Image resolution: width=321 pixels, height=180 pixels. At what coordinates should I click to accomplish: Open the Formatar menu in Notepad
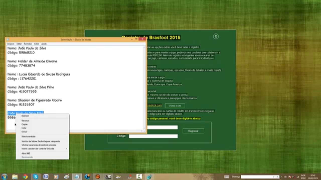[28, 44]
